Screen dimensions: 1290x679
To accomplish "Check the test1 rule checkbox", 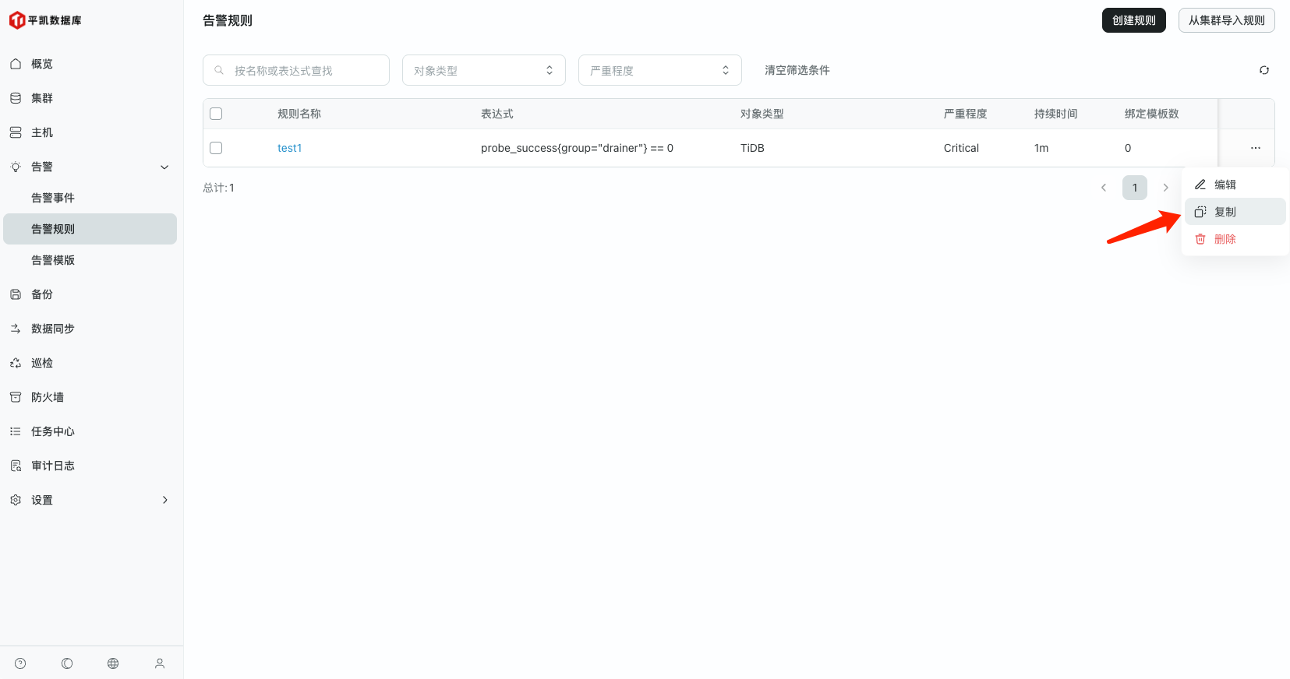I will click(217, 148).
